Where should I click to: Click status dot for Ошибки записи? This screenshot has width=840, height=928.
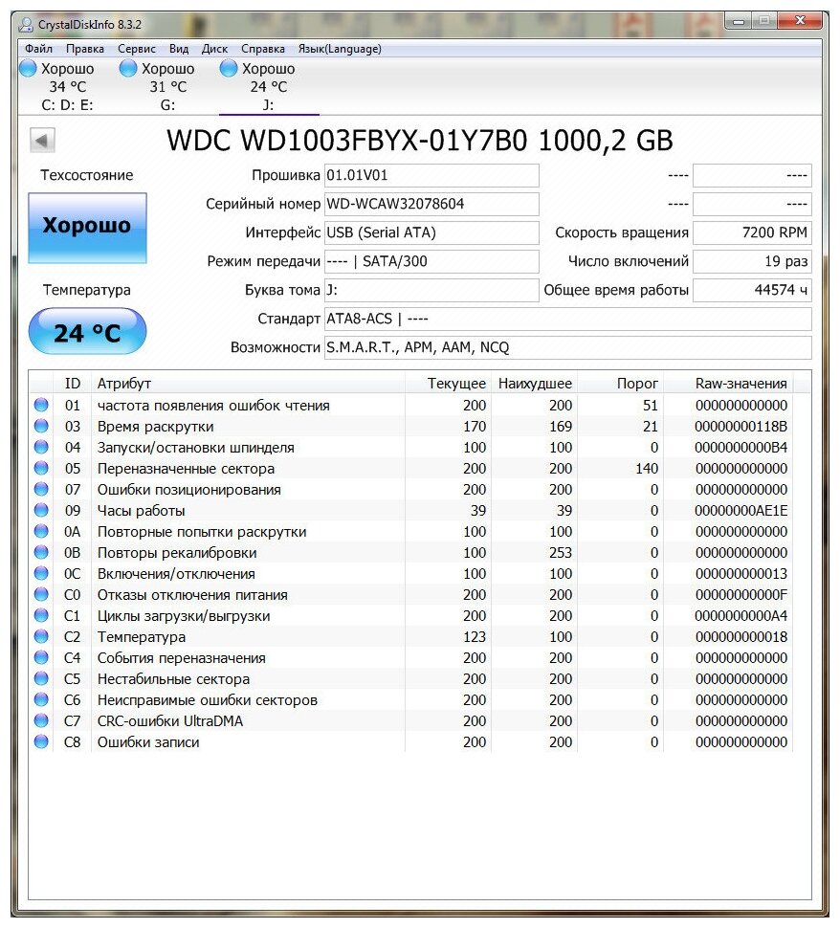[41, 741]
